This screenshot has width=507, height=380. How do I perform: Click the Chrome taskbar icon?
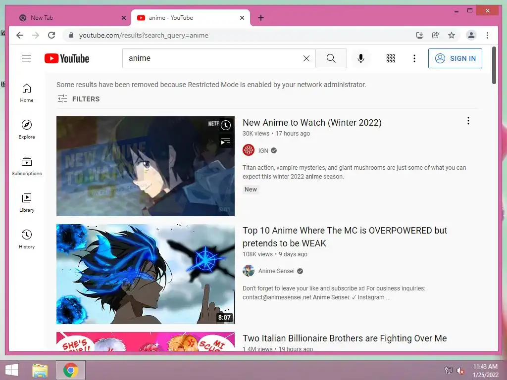(x=70, y=370)
